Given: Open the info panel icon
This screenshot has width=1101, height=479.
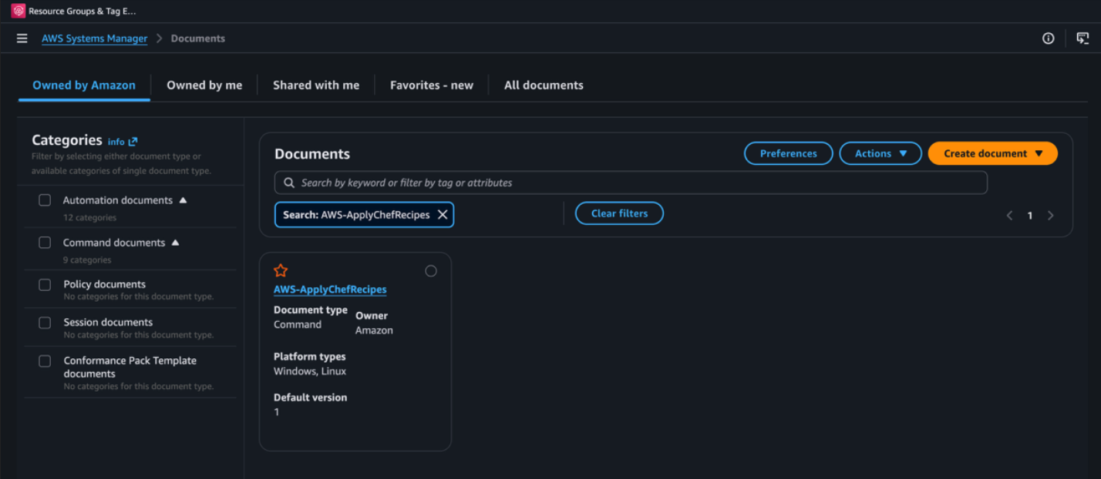Looking at the screenshot, I should pos(1048,39).
